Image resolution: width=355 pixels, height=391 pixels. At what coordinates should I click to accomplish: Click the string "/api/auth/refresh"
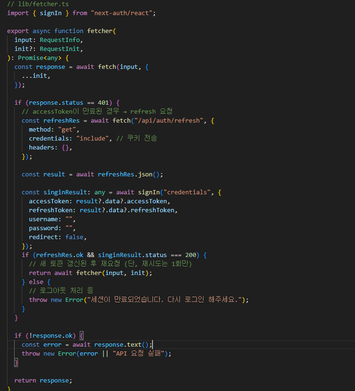coord(169,121)
